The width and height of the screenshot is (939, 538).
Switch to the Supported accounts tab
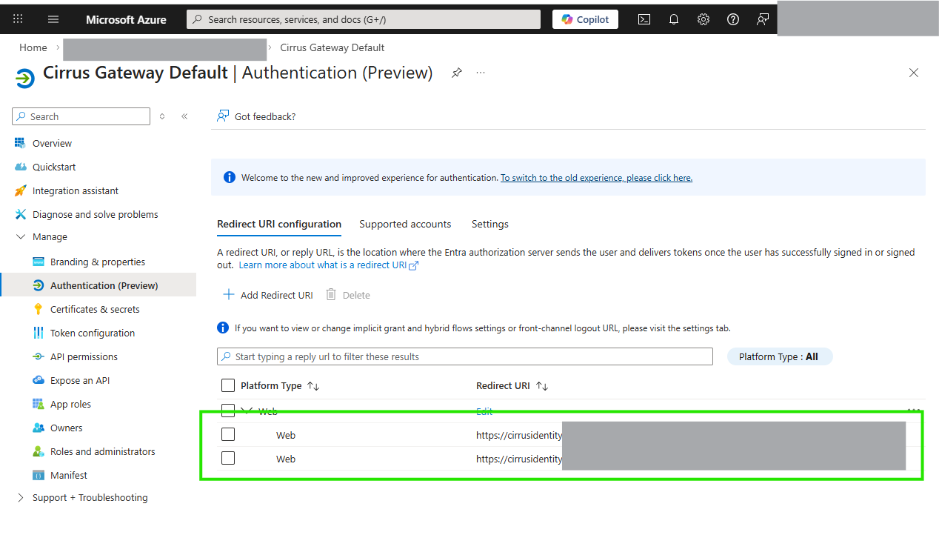[405, 224]
